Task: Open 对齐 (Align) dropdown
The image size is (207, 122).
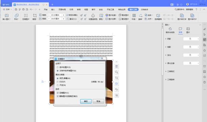Action: click(149, 19)
